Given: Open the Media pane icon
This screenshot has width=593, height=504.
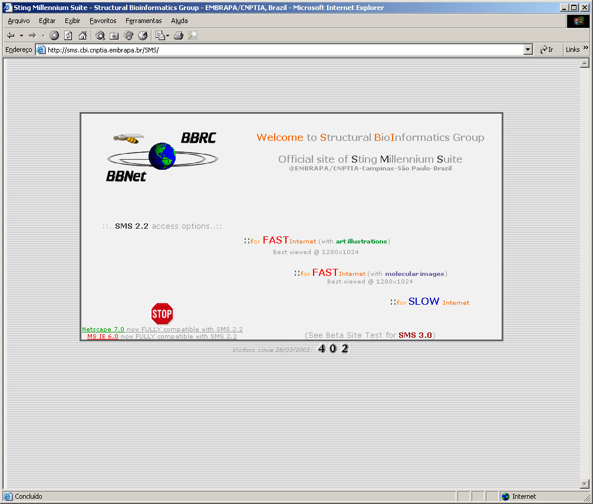Looking at the screenshot, I should tap(129, 35).
